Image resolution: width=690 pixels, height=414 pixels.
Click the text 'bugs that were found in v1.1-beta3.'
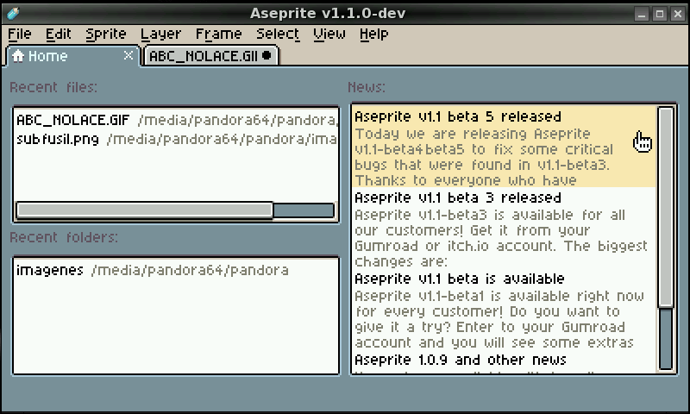(x=482, y=165)
